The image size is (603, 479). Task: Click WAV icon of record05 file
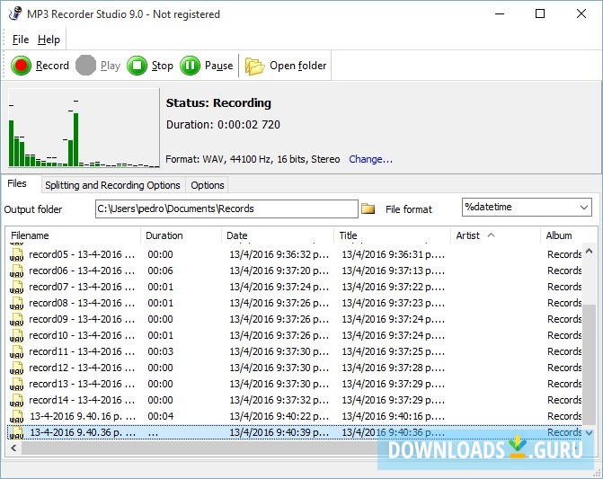(16, 254)
